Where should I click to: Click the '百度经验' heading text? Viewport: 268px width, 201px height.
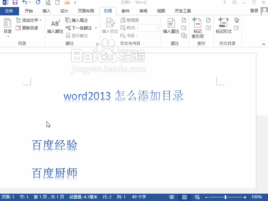pyautogui.click(x=55, y=146)
